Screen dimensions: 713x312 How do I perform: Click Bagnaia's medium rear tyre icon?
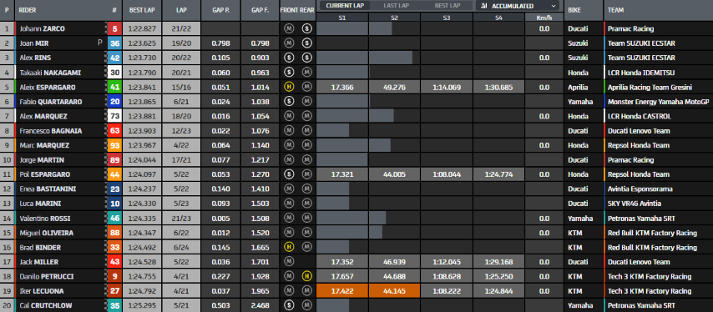tap(306, 130)
